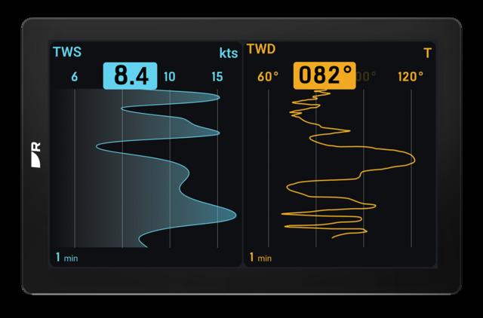The height and width of the screenshot is (318, 483).
Task: Select the TWS panel title
Action: point(67,53)
